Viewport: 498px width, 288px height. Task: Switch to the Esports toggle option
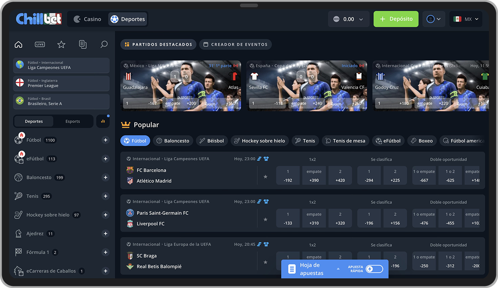tap(73, 121)
